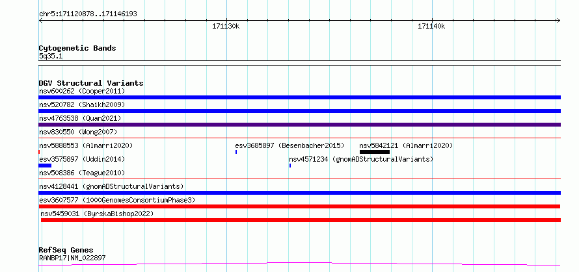Click the Cytogenetic Bands track title
The width and height of the screenshot is (579, 272).
[x=77, y=48]
